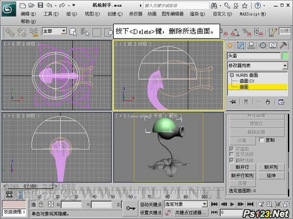
Task: Toggle the angle snap icon
Action: pos(235,32)
